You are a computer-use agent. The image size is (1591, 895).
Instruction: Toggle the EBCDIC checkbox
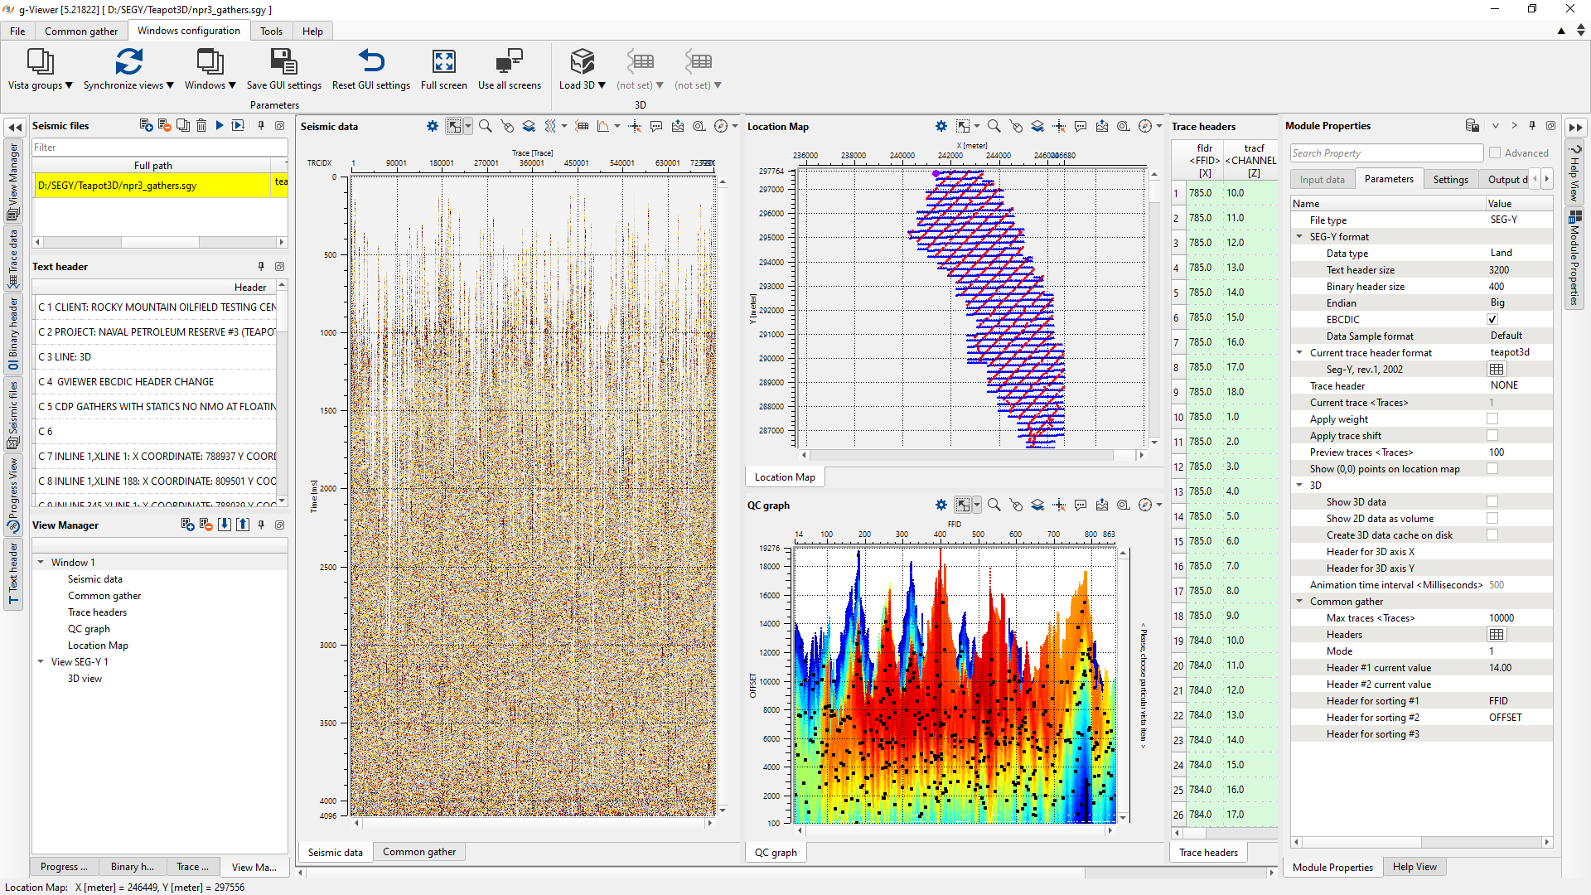(x=1492, y=320)
